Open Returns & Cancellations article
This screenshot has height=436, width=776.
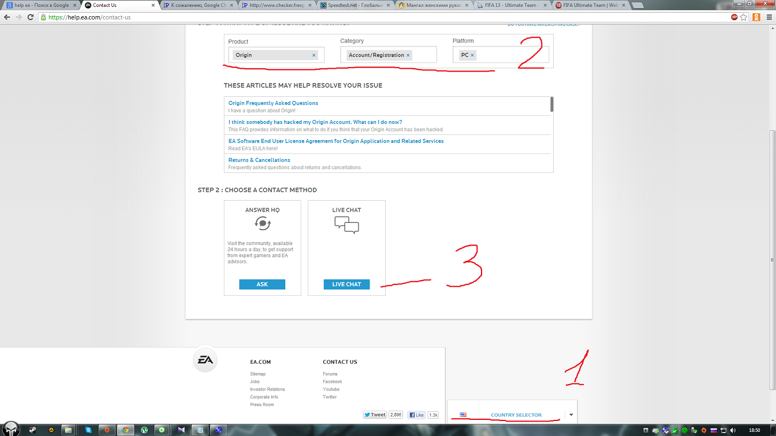(259, 160)
